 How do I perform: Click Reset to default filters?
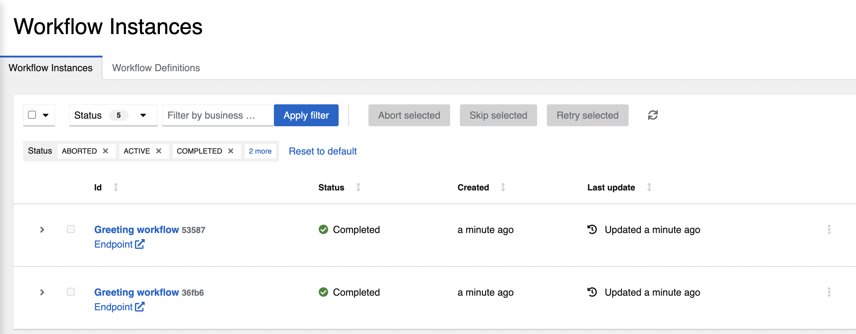pos(323,151)
